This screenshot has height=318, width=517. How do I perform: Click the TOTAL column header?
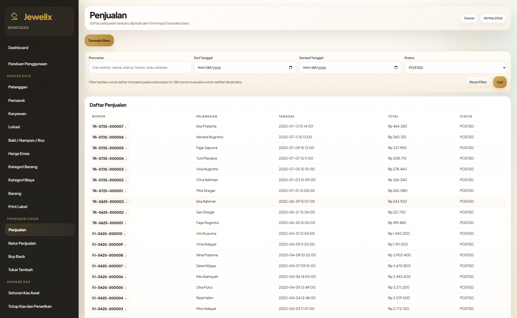click(x=393, y=116)
